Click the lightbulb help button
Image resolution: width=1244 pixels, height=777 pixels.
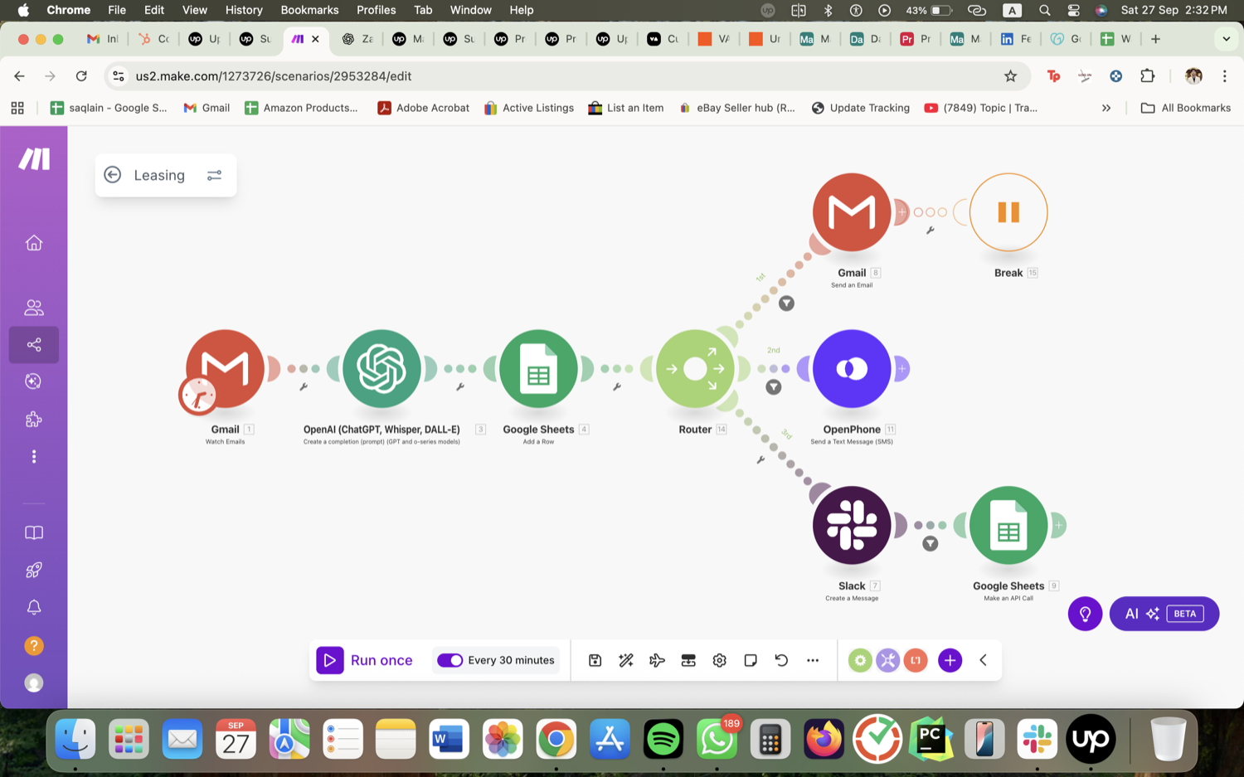tap(1085, 614)
